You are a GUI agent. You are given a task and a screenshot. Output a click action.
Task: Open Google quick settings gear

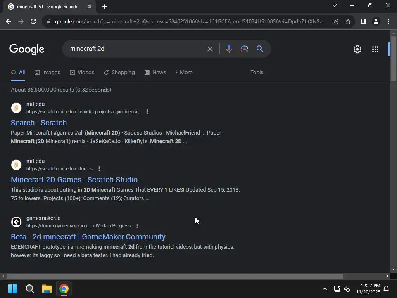pyautogui.click(x=357, y=49)
